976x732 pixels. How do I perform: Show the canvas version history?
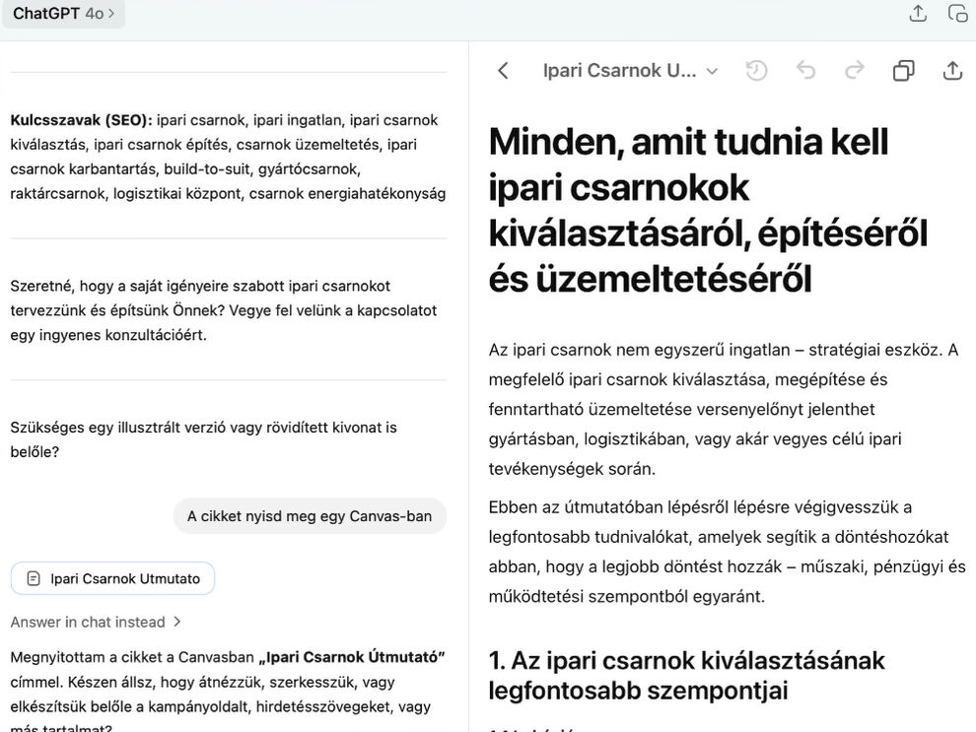pos(756,71)
